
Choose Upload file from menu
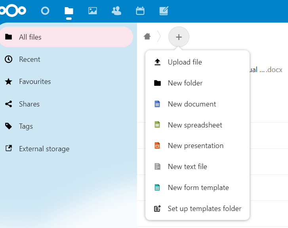click(197, 62)
